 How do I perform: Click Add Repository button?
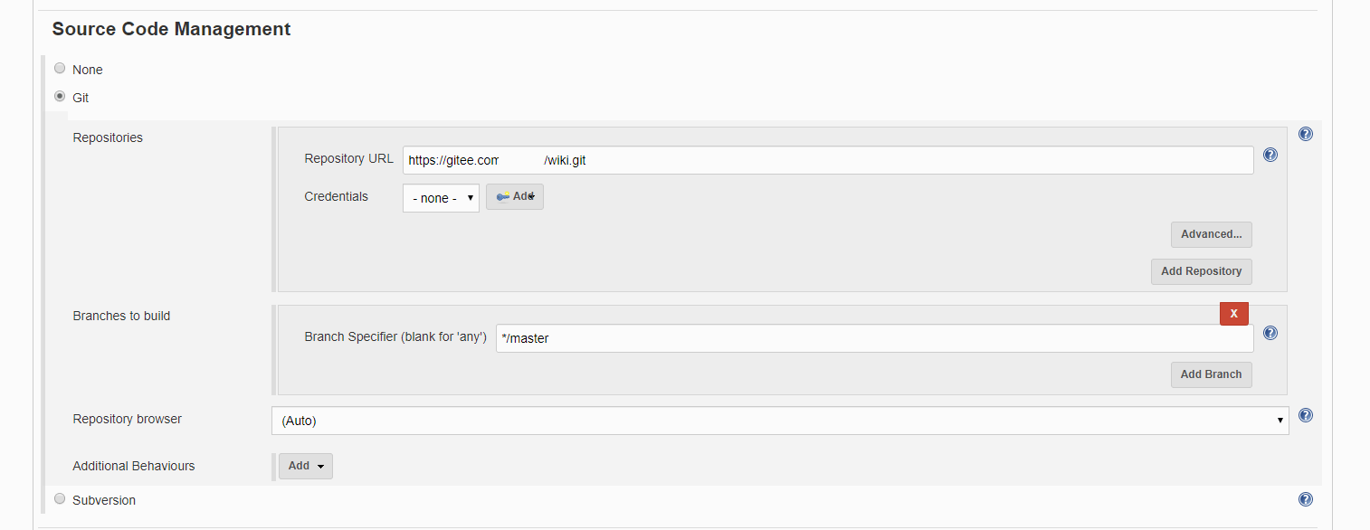point(1201,271)
